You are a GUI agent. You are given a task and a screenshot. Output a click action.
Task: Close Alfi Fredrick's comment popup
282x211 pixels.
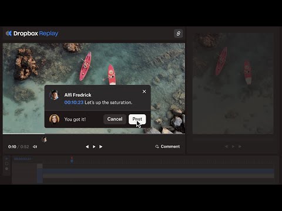(x=144, y=91)
